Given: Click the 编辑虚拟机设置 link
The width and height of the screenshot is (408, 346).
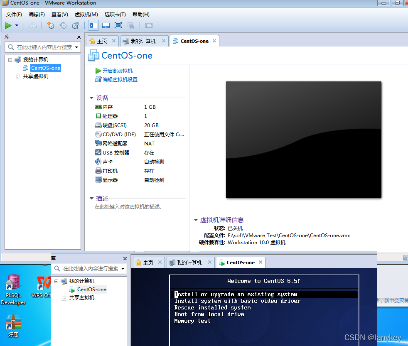Looking at the screenshot, I should (x=120, y=80).
